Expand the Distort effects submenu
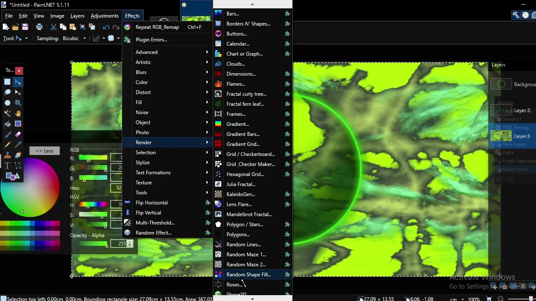The height and width of the screenshot is (301, 536). [x=168, y=92]
